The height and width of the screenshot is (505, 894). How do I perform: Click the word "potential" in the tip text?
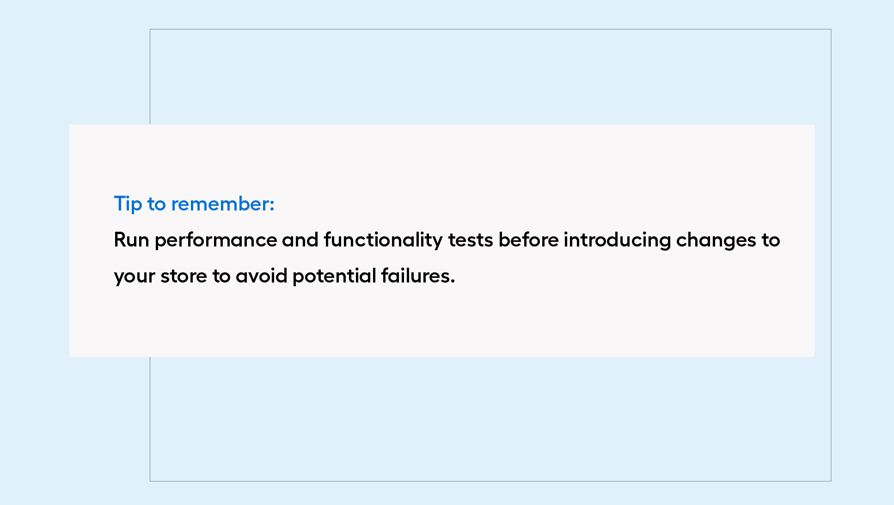click(x=335, y=276)
